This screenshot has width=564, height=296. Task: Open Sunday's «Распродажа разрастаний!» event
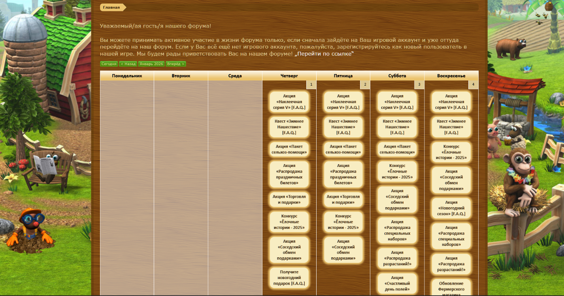[x=451, y=264]
